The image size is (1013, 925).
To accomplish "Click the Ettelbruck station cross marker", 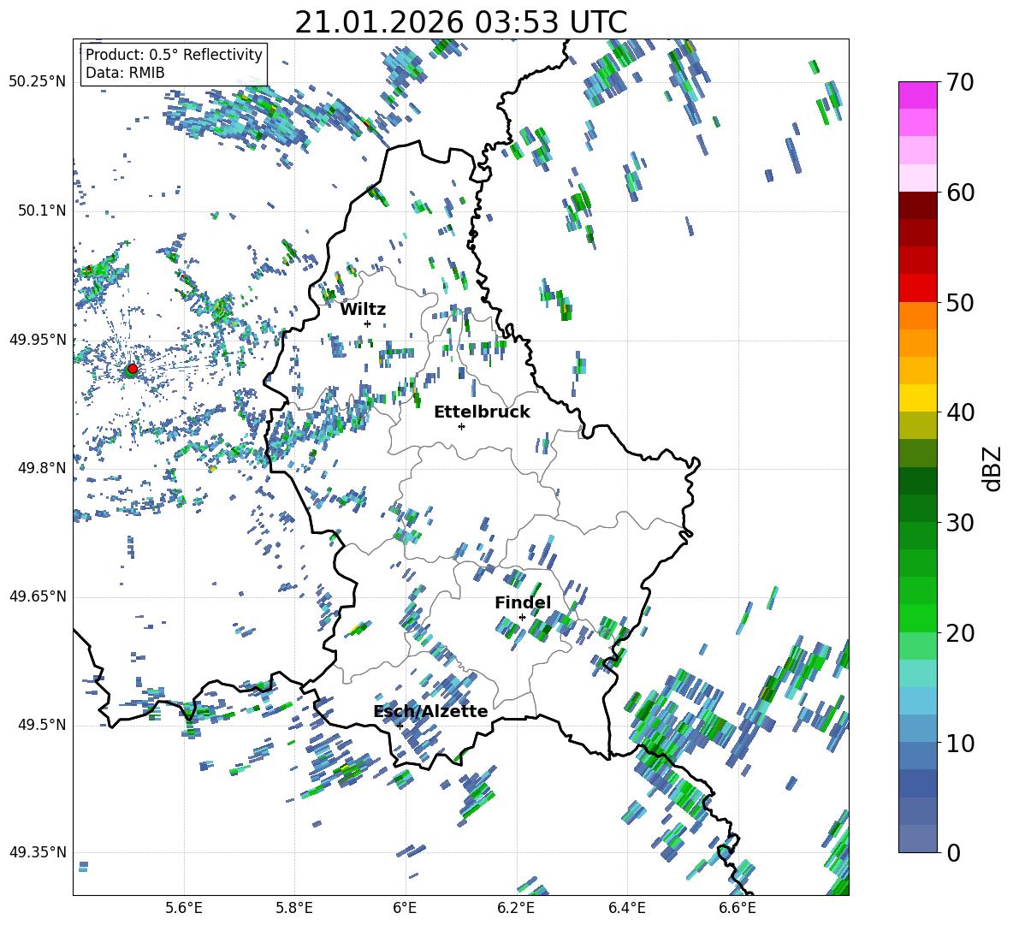I will [x=461, y=426].
